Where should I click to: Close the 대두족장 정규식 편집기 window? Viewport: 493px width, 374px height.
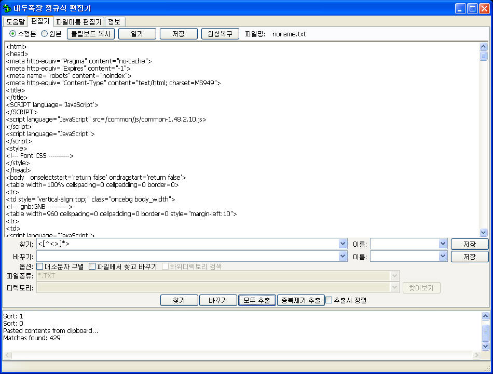tap(484, 8)
